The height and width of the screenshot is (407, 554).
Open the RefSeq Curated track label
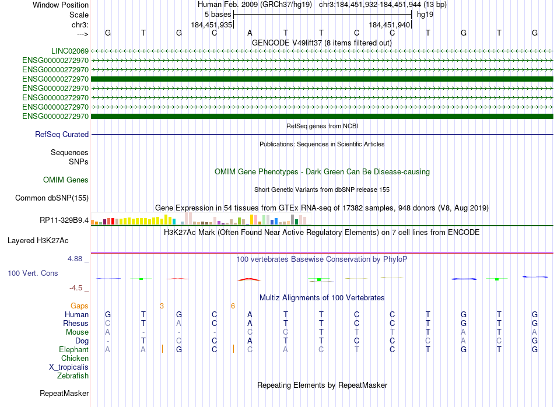(x=62, y=135)
